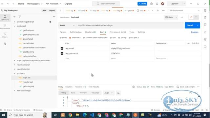Select the GraphQL body type

coord(134,38)
